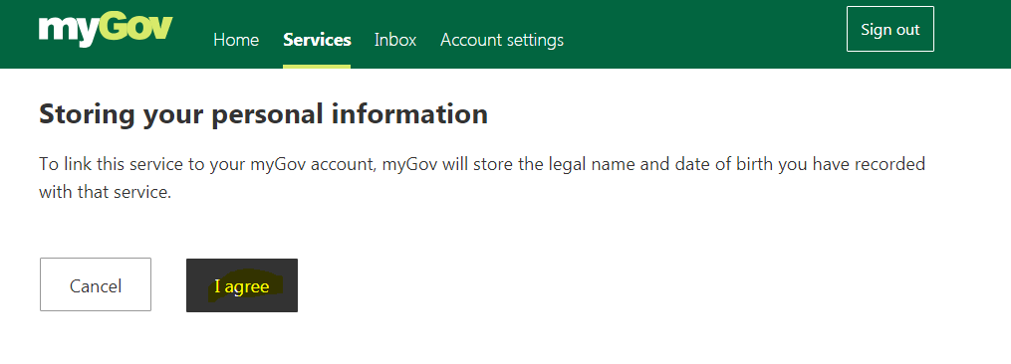This screenshot has width=1011, height=364.
Task: Click the 'with that service.' text line
Action: pyautogui.click(x=106, y=192)
